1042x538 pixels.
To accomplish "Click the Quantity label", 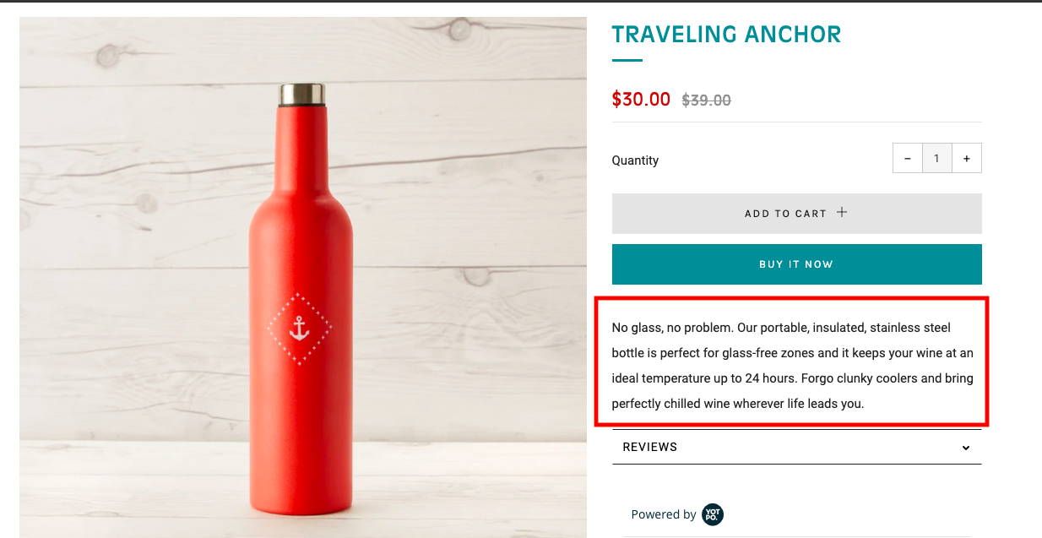I will [635, 160].
